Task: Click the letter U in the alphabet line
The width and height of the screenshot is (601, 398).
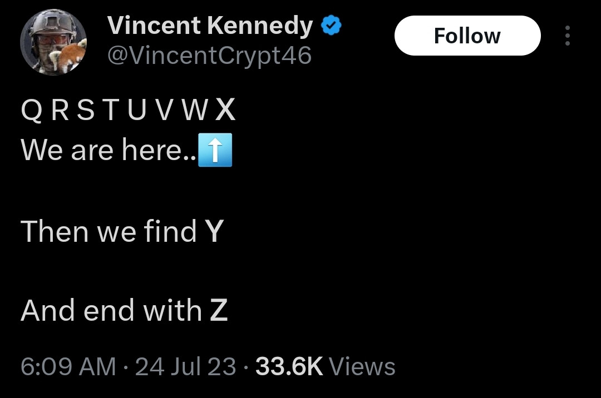Action: [x=135, y=111]
